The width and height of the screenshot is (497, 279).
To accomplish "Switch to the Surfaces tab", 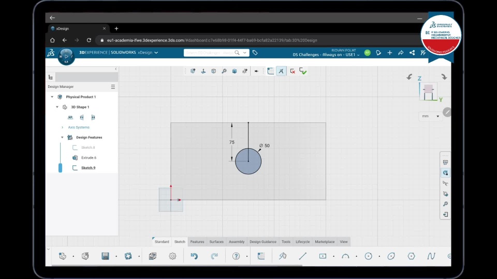I will pyautogui.click(x=216, y=242).
